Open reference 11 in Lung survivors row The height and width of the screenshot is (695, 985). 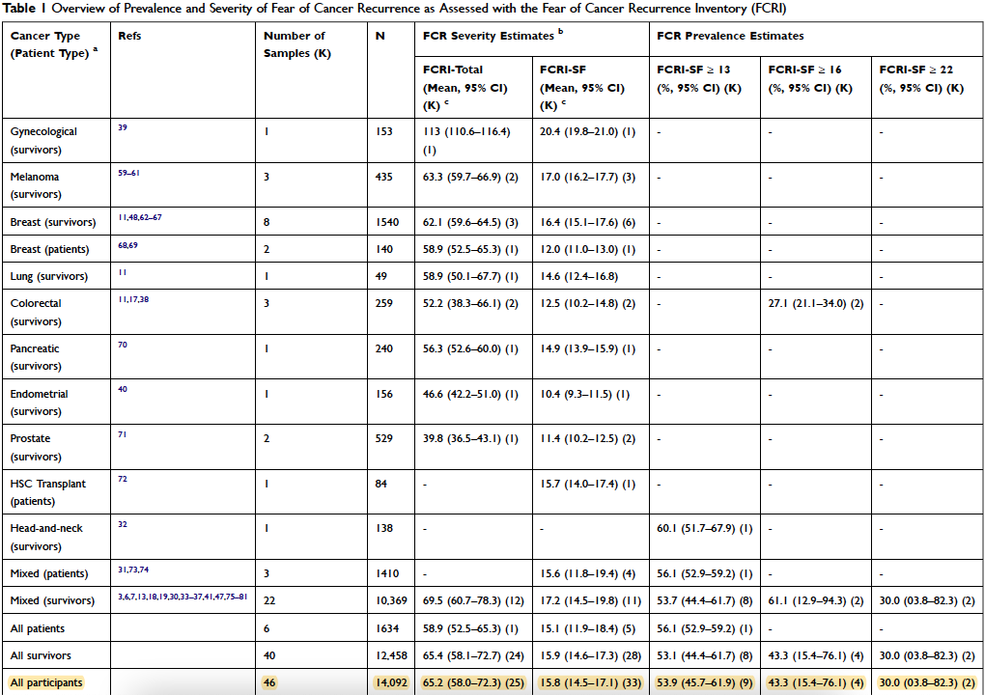(x=122, y=271)
